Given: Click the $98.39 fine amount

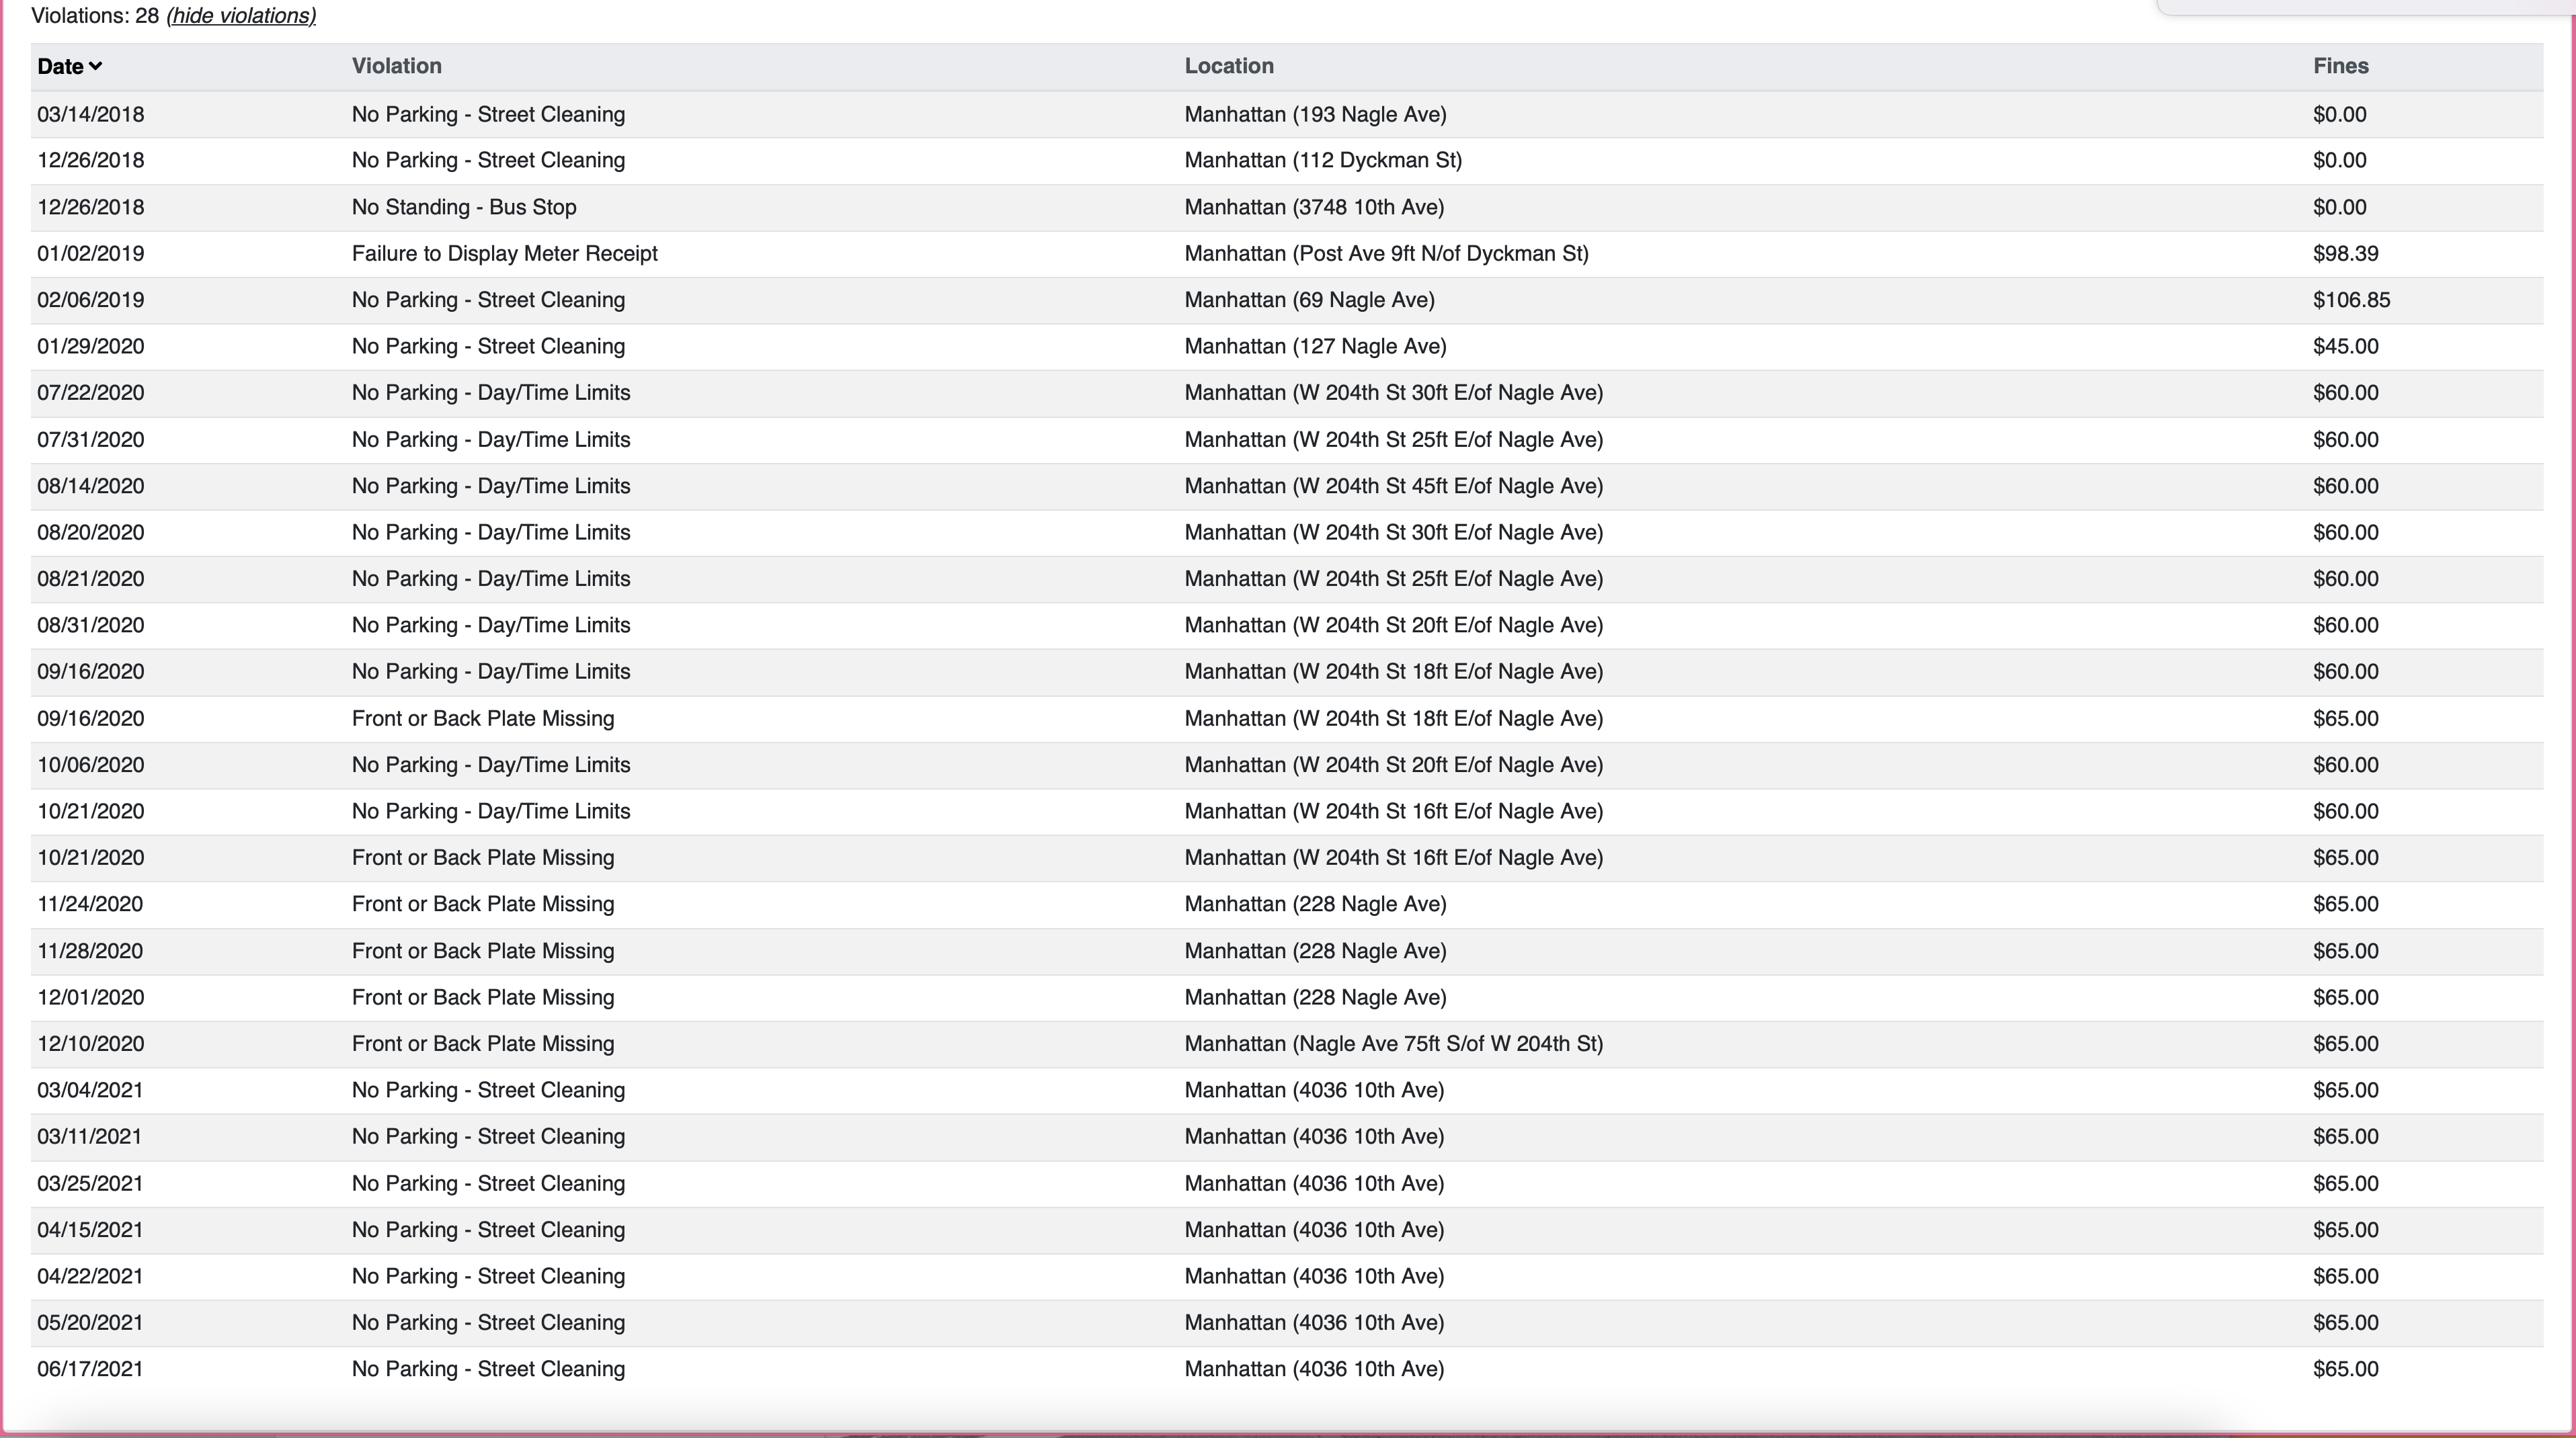Looking at the screenshot, I should pyautogui.click(x=2344, y=254).
